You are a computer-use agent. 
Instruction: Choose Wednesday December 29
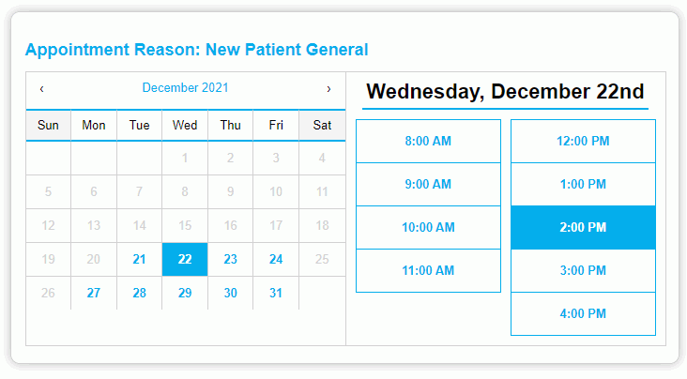pyautogui.click(x=185, y=293)
